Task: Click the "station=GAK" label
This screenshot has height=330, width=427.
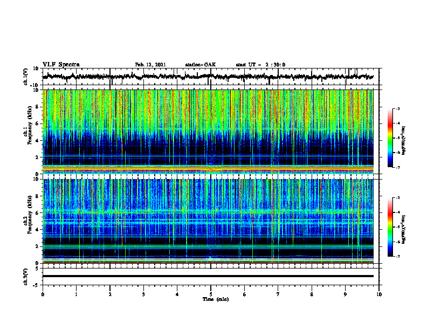Action: pyautogui.click(x=201, y=65)
